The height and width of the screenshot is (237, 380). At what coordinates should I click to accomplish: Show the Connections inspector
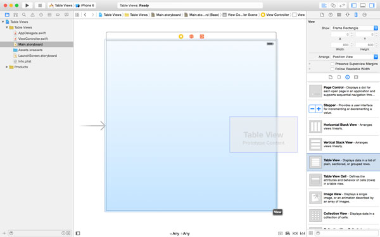point(364,15)
